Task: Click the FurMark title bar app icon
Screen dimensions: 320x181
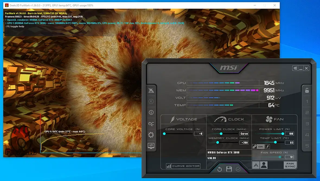Action: [7, 5]
